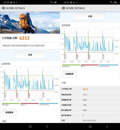
Task: Tap the left Android home button
Action: point(30,127)
